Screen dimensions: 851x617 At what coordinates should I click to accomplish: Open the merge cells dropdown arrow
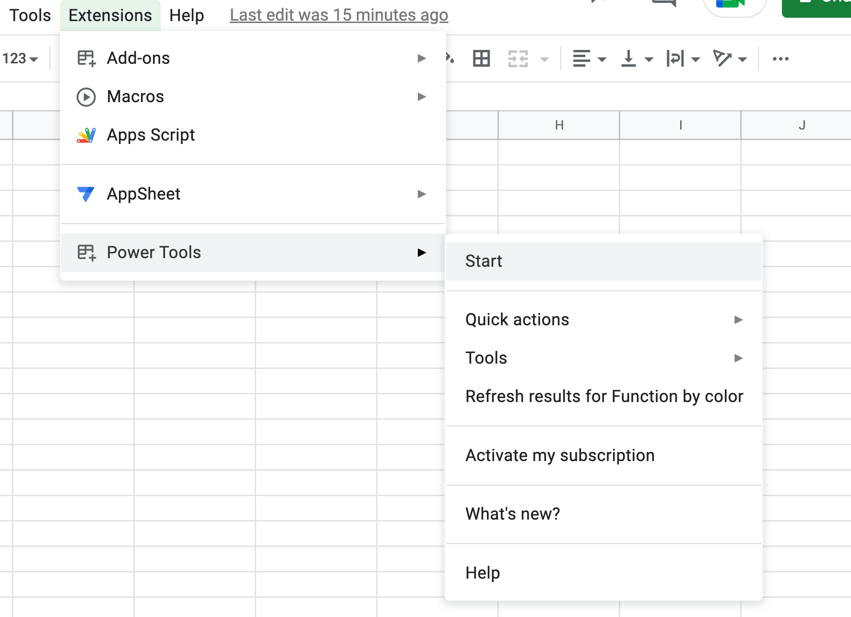pyautogui.click(x=544, y=59)
